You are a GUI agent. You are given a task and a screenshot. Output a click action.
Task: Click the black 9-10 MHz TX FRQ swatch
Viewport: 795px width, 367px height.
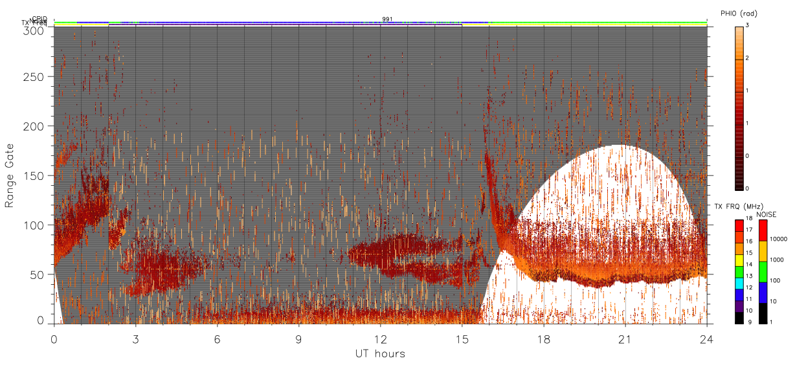[739, 318]
